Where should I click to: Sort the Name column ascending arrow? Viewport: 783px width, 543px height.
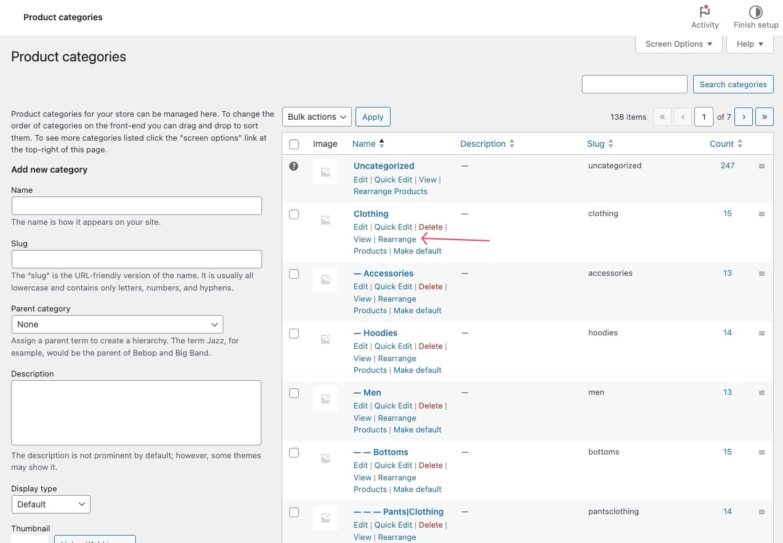tap(381, 141)
